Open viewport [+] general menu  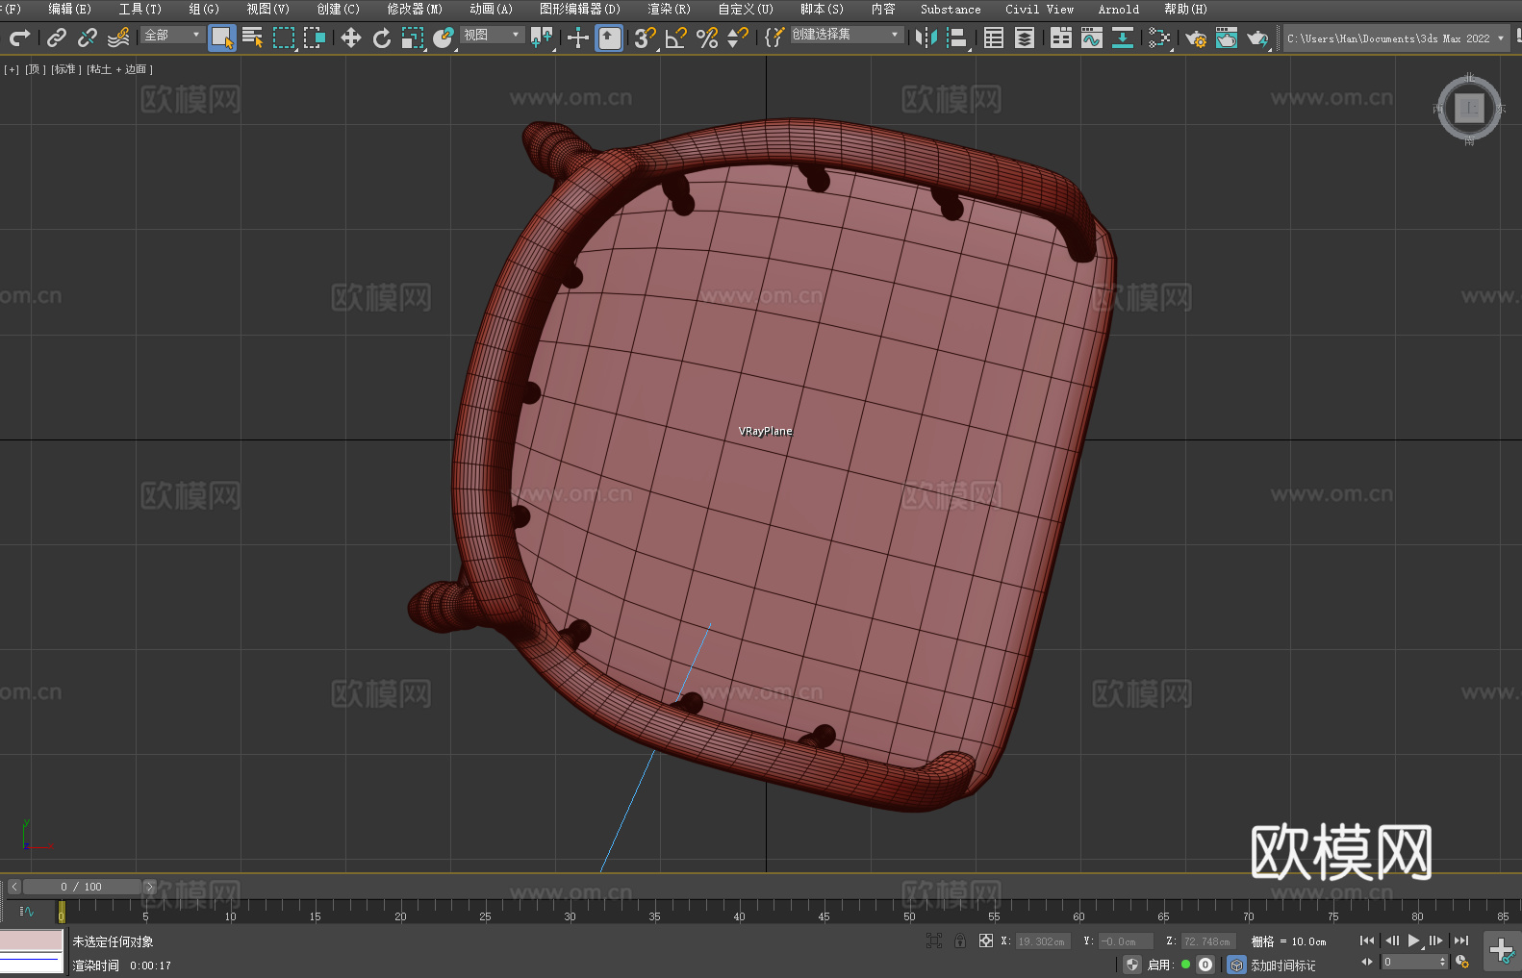coord(12,69)
